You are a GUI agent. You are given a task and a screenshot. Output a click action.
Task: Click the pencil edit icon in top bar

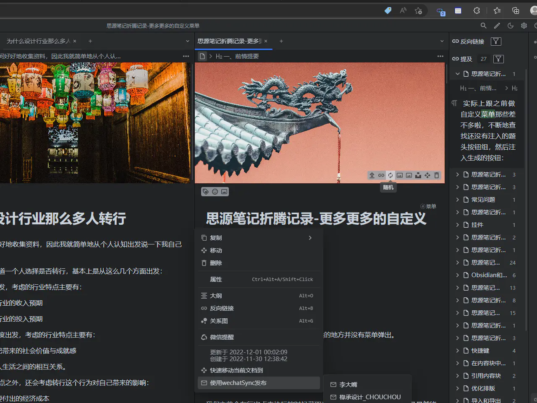click(x=497, y=26)
